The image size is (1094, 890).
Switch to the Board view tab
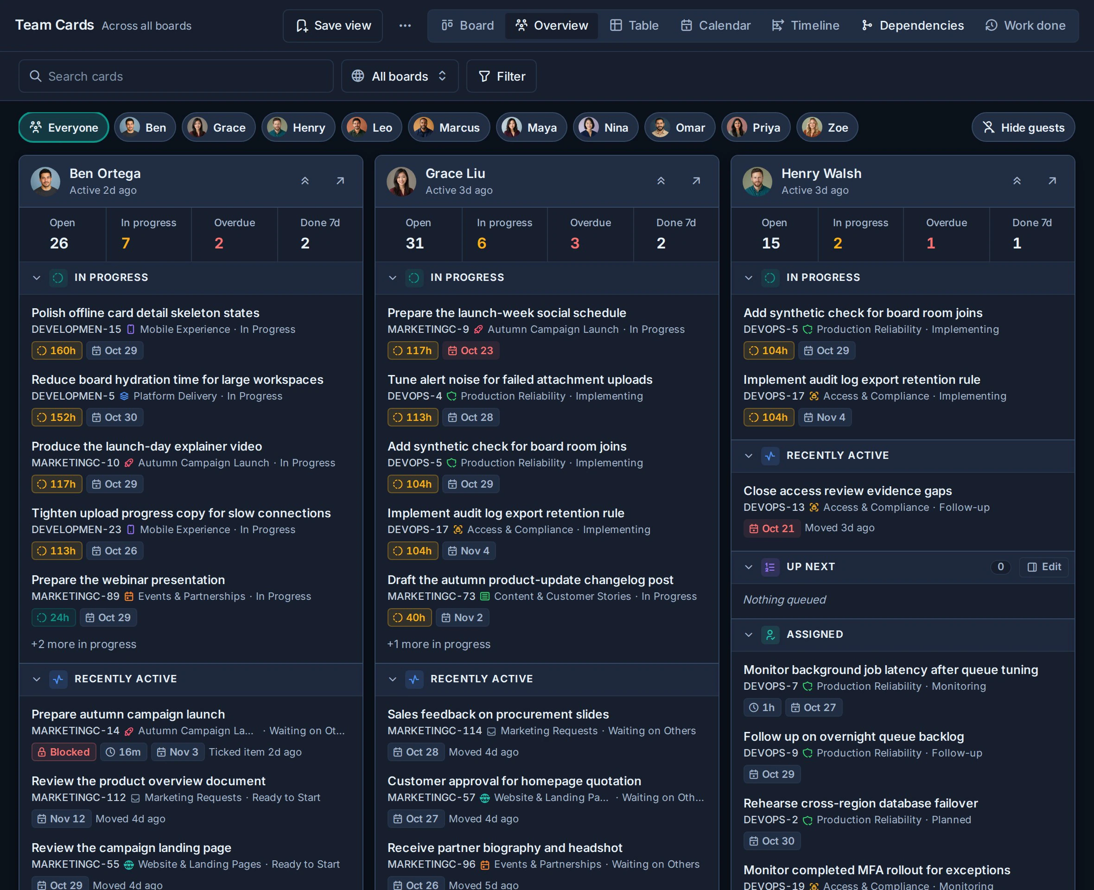click(468, 25)
